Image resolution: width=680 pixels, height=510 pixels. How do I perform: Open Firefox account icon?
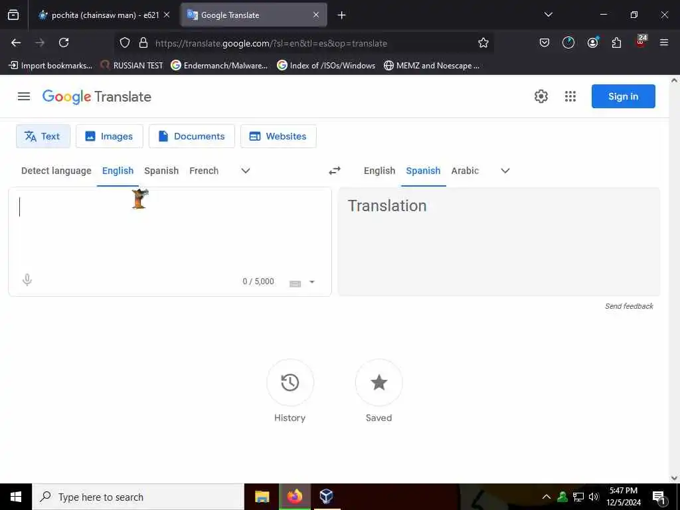(x=593, y=42)
